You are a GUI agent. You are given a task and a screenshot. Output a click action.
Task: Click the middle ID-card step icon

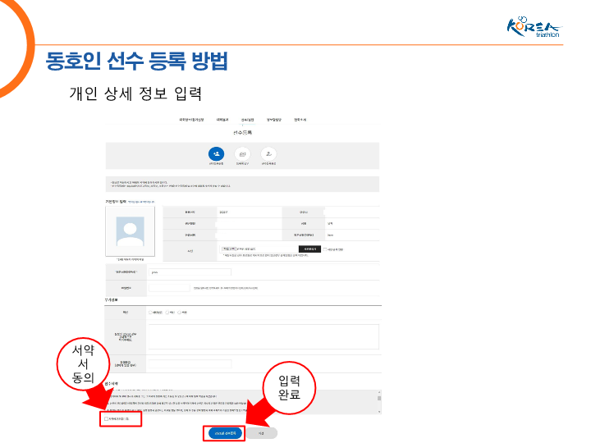pyautogui.click(x=242, y=153)
